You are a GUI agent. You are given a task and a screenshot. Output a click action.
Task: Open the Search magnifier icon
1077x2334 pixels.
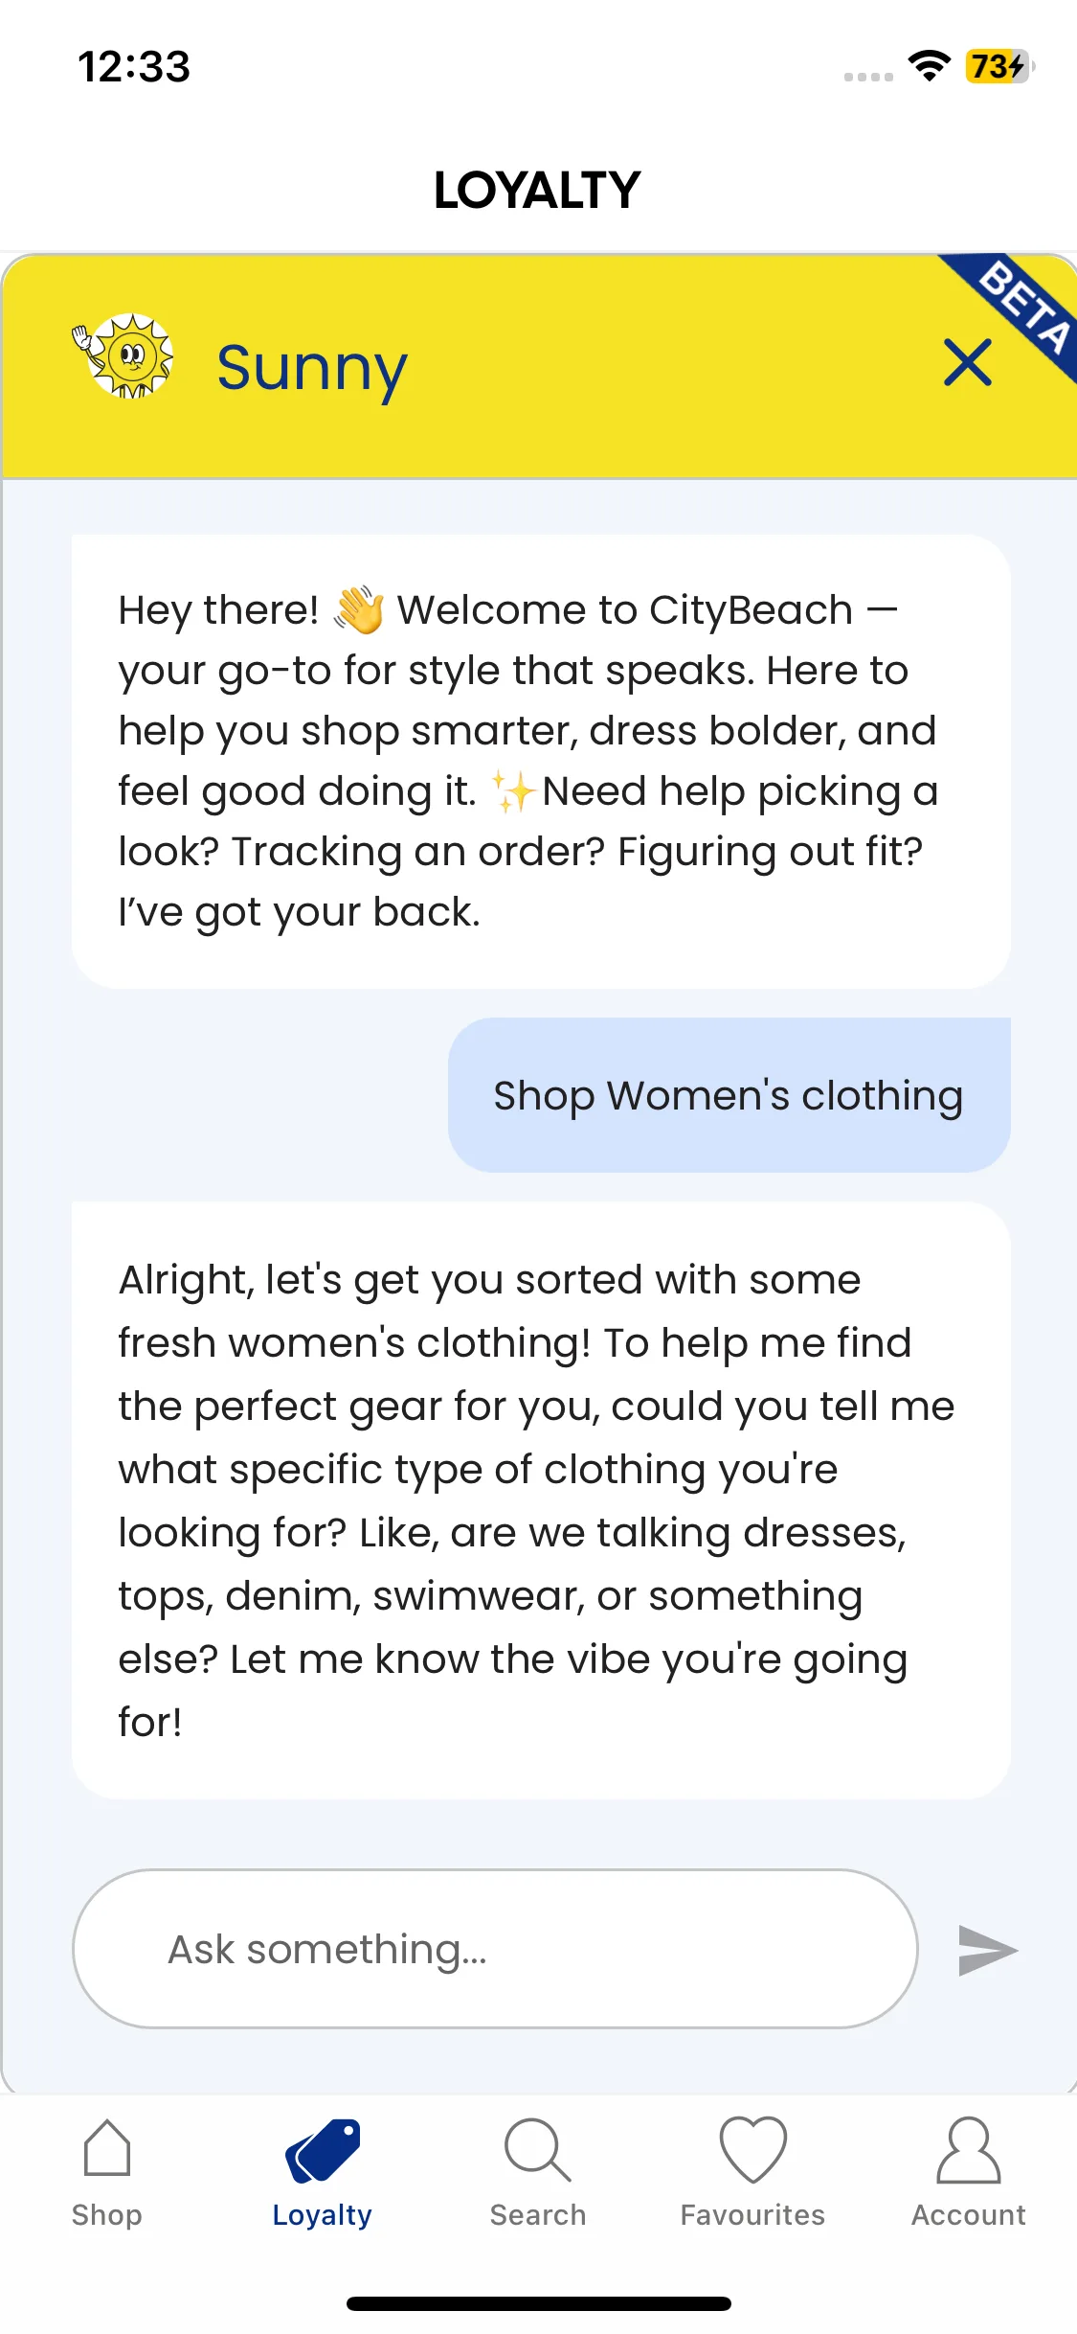pyautogui.click(x=538, y=2149)
